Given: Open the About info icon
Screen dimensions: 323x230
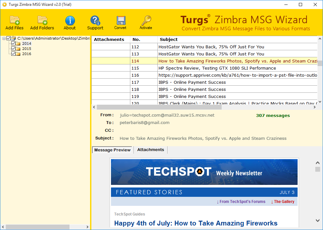Looking at the screenshot, I should pos(70,20).
